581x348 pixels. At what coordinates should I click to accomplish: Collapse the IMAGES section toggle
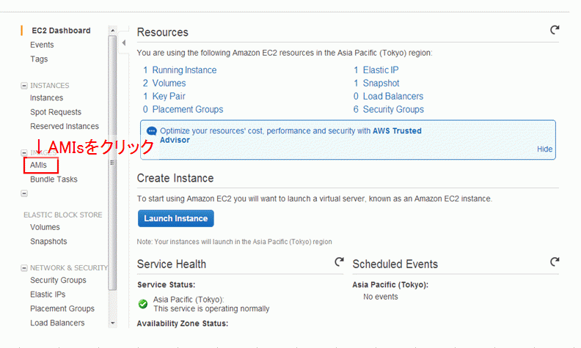click(24, 152)
